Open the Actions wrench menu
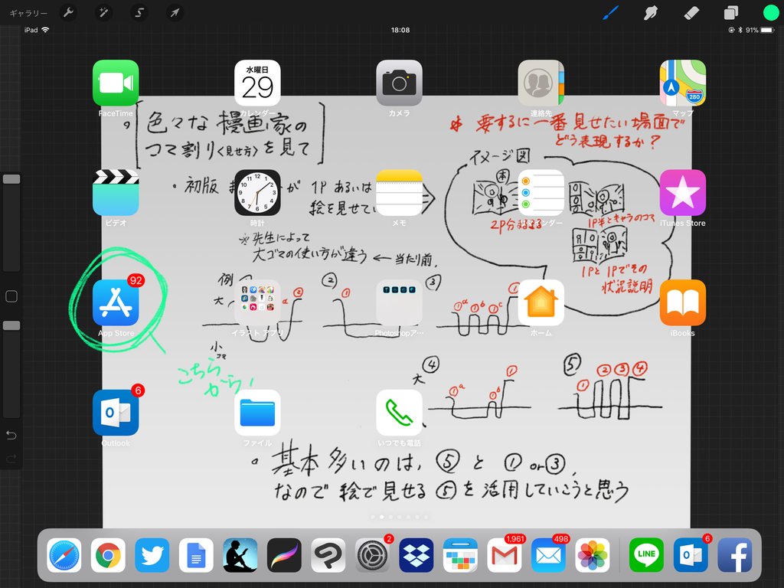This screenshot has height=588, width=784. tap(68, 12)
